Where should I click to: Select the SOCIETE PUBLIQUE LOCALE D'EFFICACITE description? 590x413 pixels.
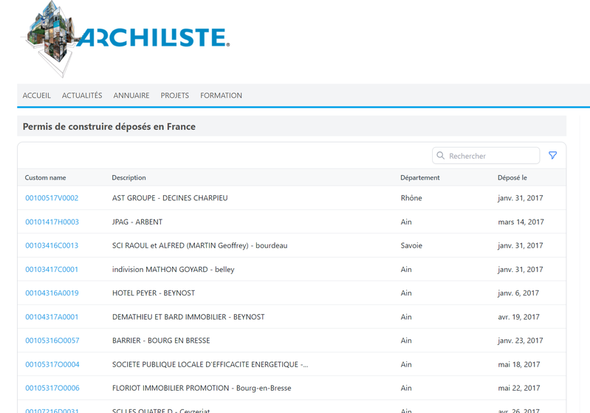(x=210, y=364)
